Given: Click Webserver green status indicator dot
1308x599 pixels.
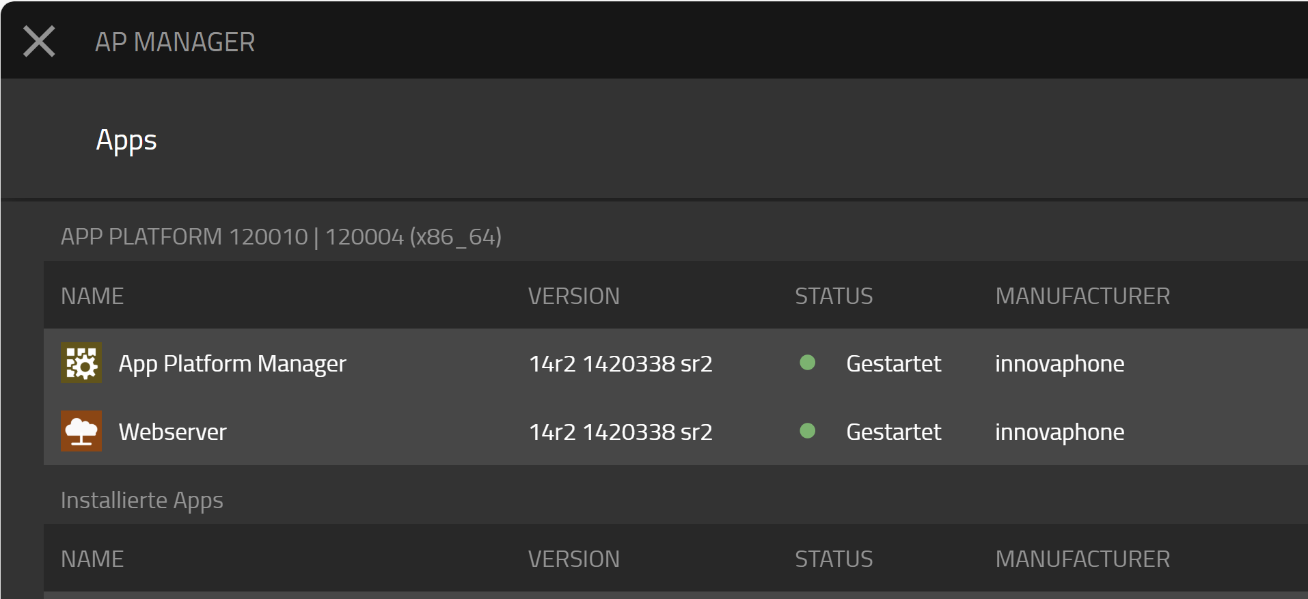Looking at the screenshot, I should tap(807, 431).
